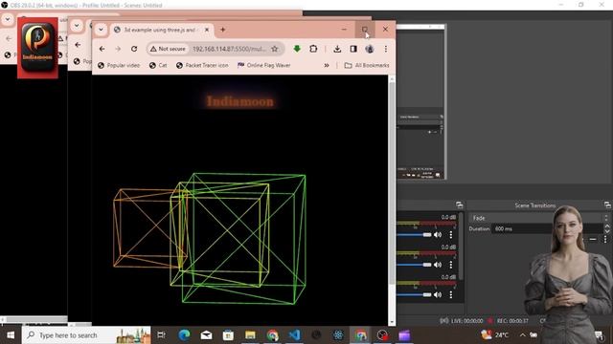Screen dimensions: 613x344
Task: Mute the second audio mixer channel
Action: (438, 265)
